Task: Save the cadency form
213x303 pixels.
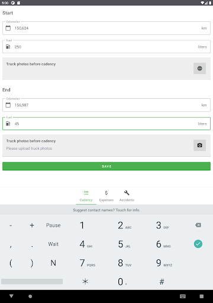Action: pos(106,166)
